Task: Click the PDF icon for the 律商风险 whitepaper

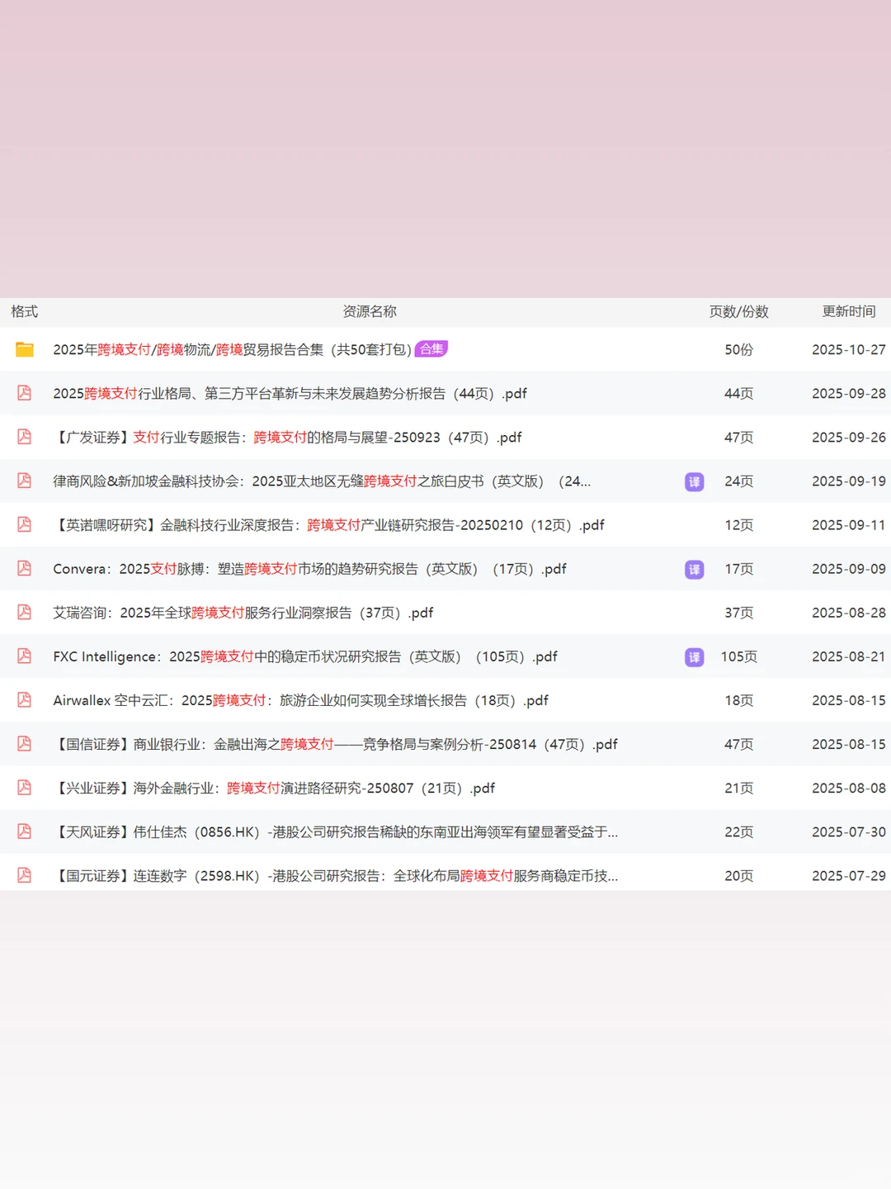Action: click(x=25, y=481)
